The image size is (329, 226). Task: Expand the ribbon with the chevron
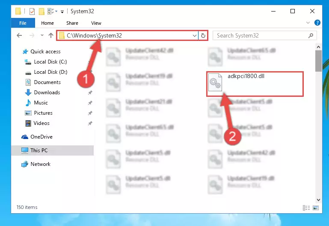click(x=308, y=23)
